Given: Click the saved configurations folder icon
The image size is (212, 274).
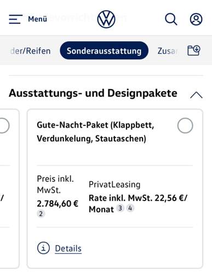Looking at the screenshot, I should pyautogui.click(x=194, y=50).
